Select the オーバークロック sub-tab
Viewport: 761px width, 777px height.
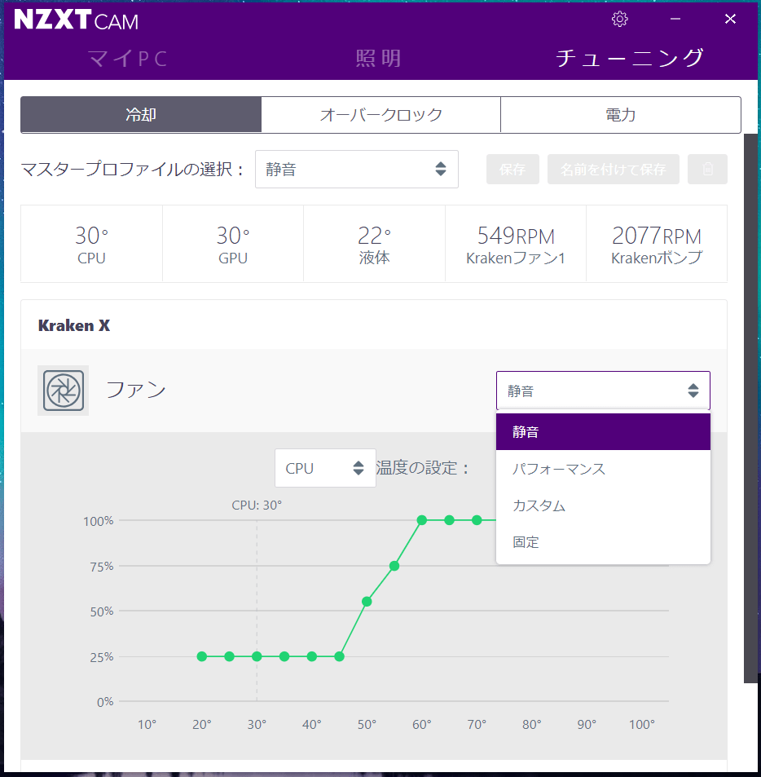(380, 115)
